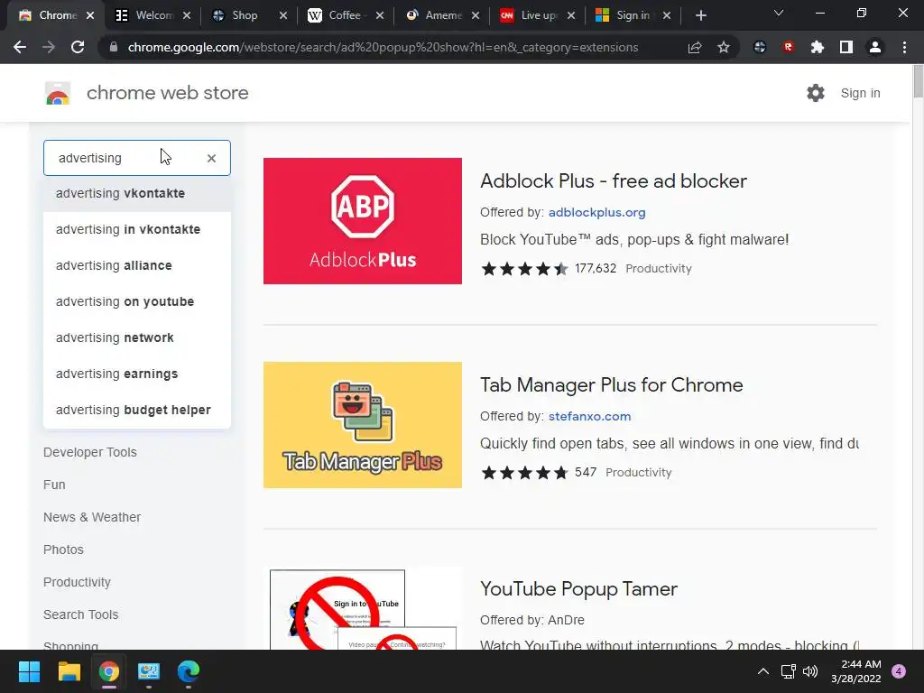This screenshot has width=924, height=693.
Task: Open the Extensions puzzle piece menu
Action: [818, 47]
